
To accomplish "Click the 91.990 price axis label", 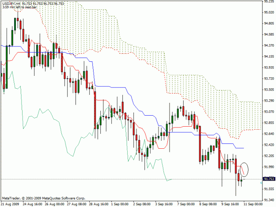I will pos(269,167).
